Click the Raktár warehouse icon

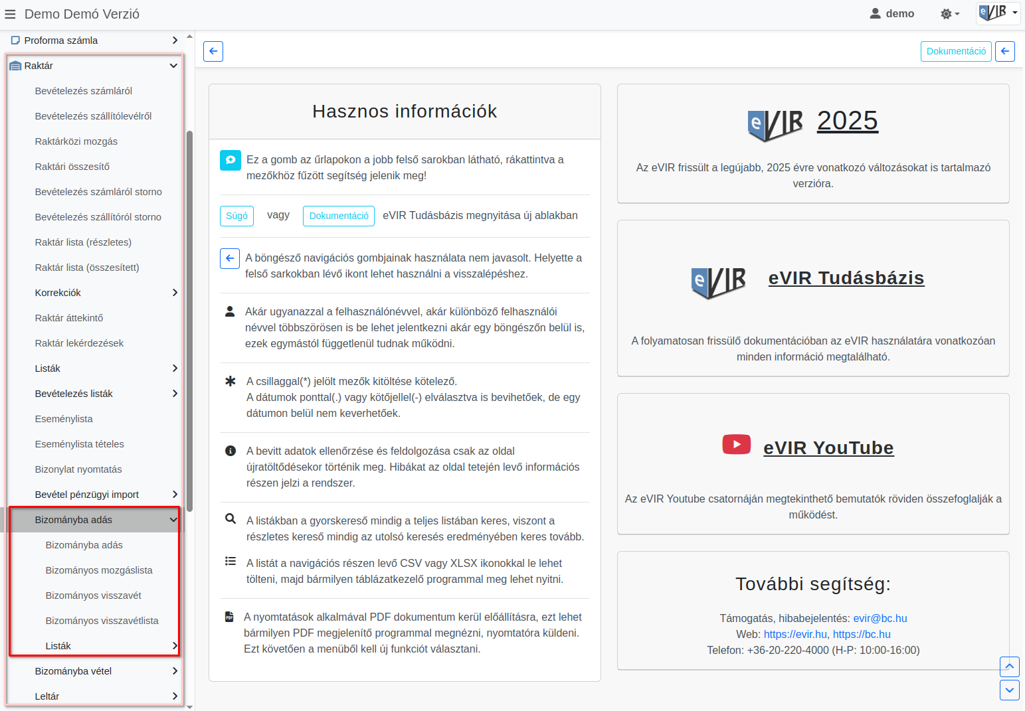[x=15, y=66]
